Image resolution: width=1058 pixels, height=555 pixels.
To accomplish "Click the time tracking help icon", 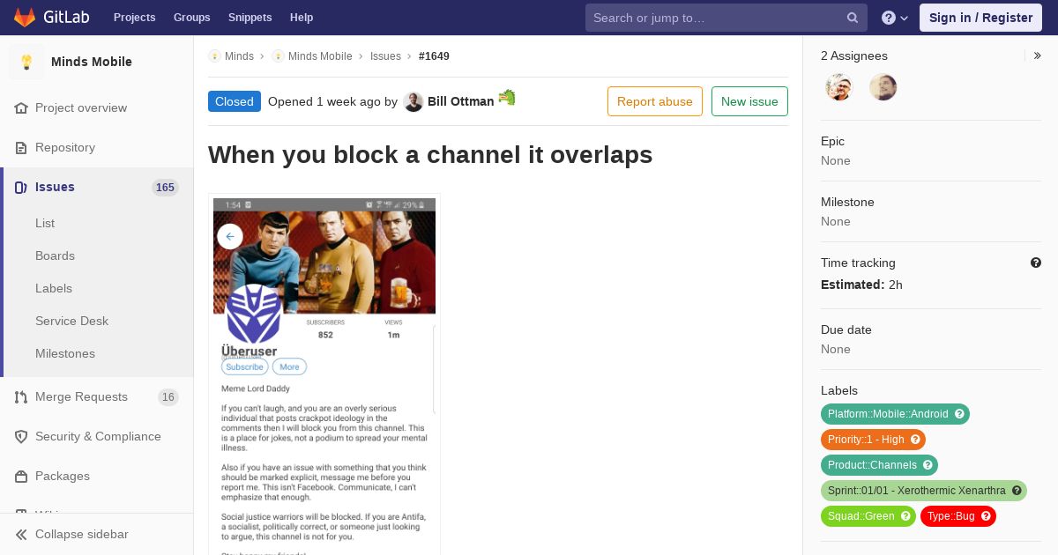I will [1036, 263].
